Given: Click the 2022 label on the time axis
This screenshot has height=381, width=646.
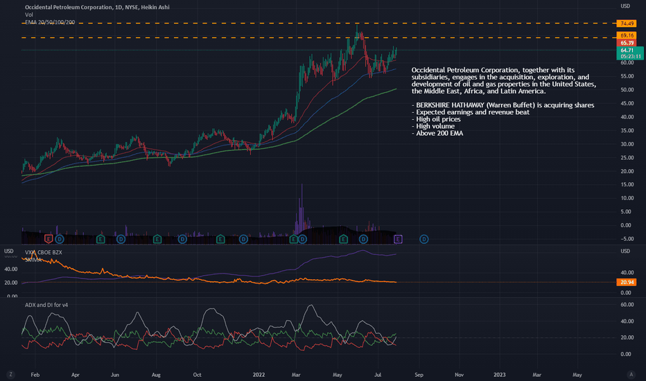Looking at the screenshot, I should [x=259, y=374].
